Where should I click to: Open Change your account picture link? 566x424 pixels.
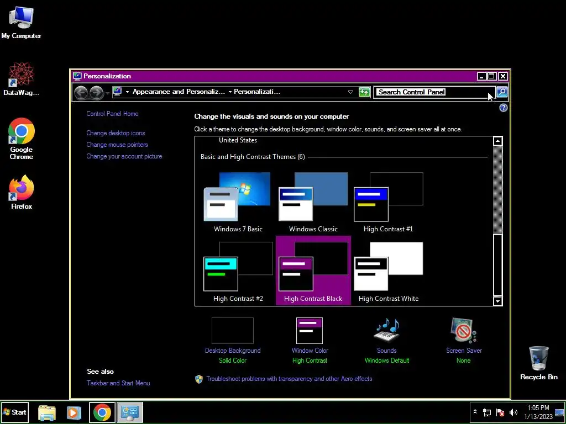[x=124, y=156]
